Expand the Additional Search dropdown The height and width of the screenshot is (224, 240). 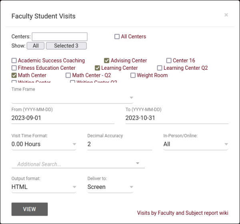click(78, 164)
